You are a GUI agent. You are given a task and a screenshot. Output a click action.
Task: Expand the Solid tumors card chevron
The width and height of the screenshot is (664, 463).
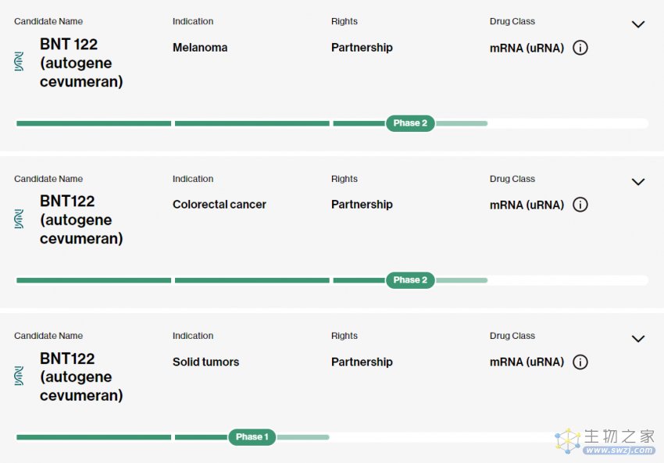coord(638,339)
